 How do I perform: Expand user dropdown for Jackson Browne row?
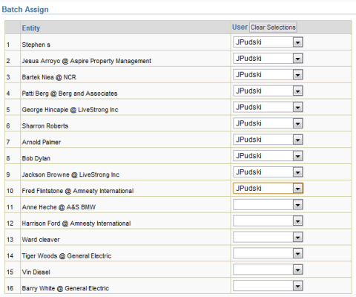click(268, 172)
